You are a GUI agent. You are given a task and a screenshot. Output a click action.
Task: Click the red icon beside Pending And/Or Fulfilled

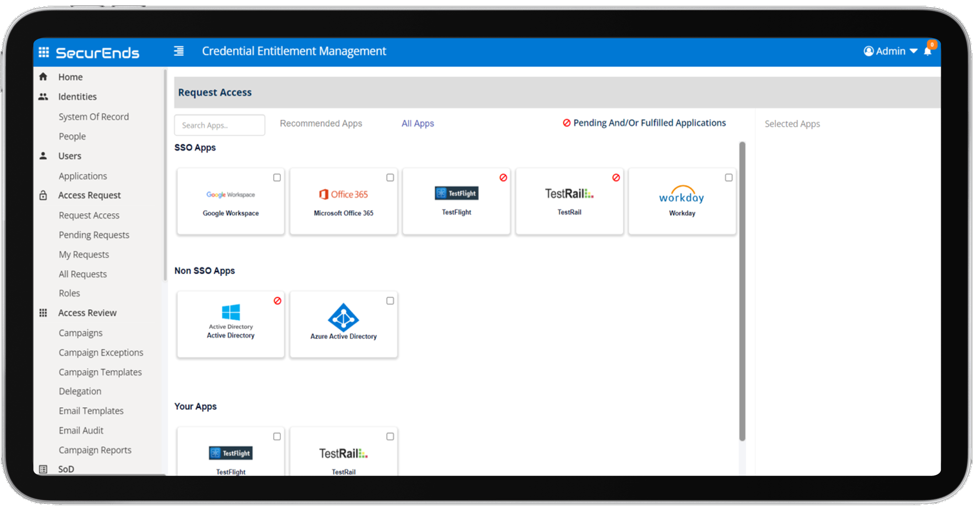(567, 123)
